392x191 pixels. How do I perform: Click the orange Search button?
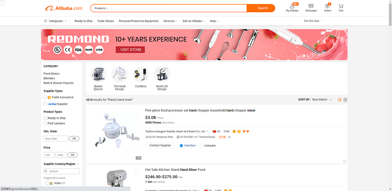pyautogui.click(x=262, y=8)
